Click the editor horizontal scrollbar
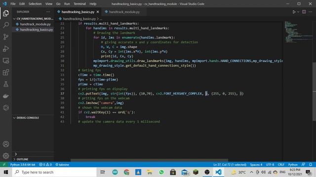The image size is (316, 177). (x=149, y=160)
